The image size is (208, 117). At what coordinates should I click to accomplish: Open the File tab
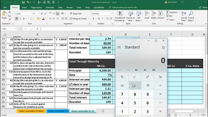[x=5, y=7]
